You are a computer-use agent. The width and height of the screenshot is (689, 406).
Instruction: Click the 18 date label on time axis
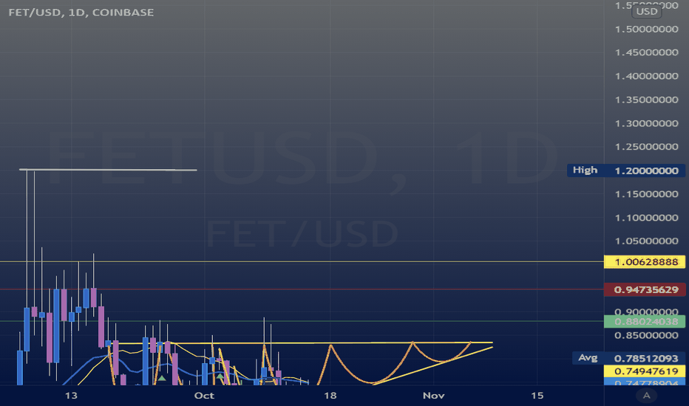click(x=330, y=396)
